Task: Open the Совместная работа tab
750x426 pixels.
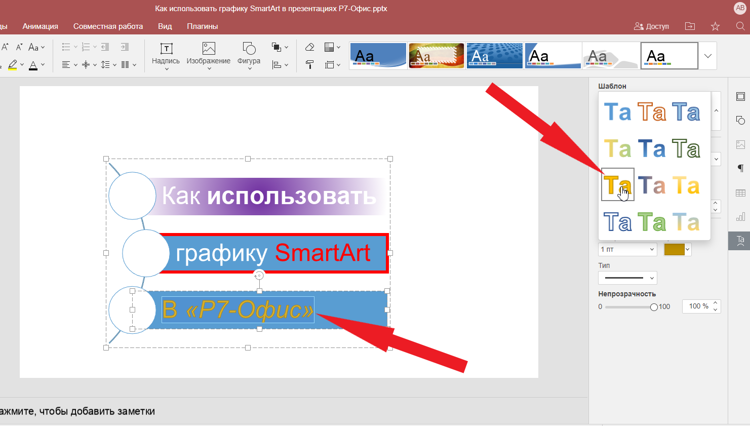Action: [x=108, y=26]
